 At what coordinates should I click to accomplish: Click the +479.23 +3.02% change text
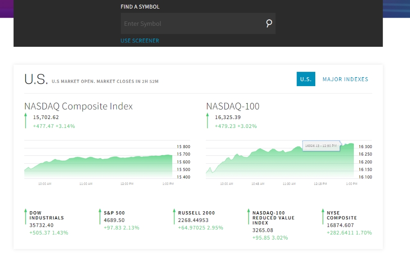[236, 126]
